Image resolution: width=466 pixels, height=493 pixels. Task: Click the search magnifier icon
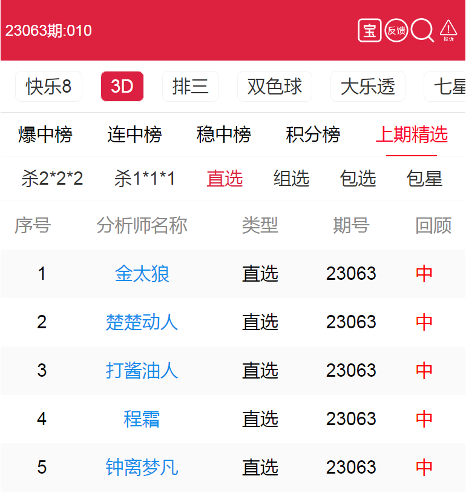[x=422, y=30]
